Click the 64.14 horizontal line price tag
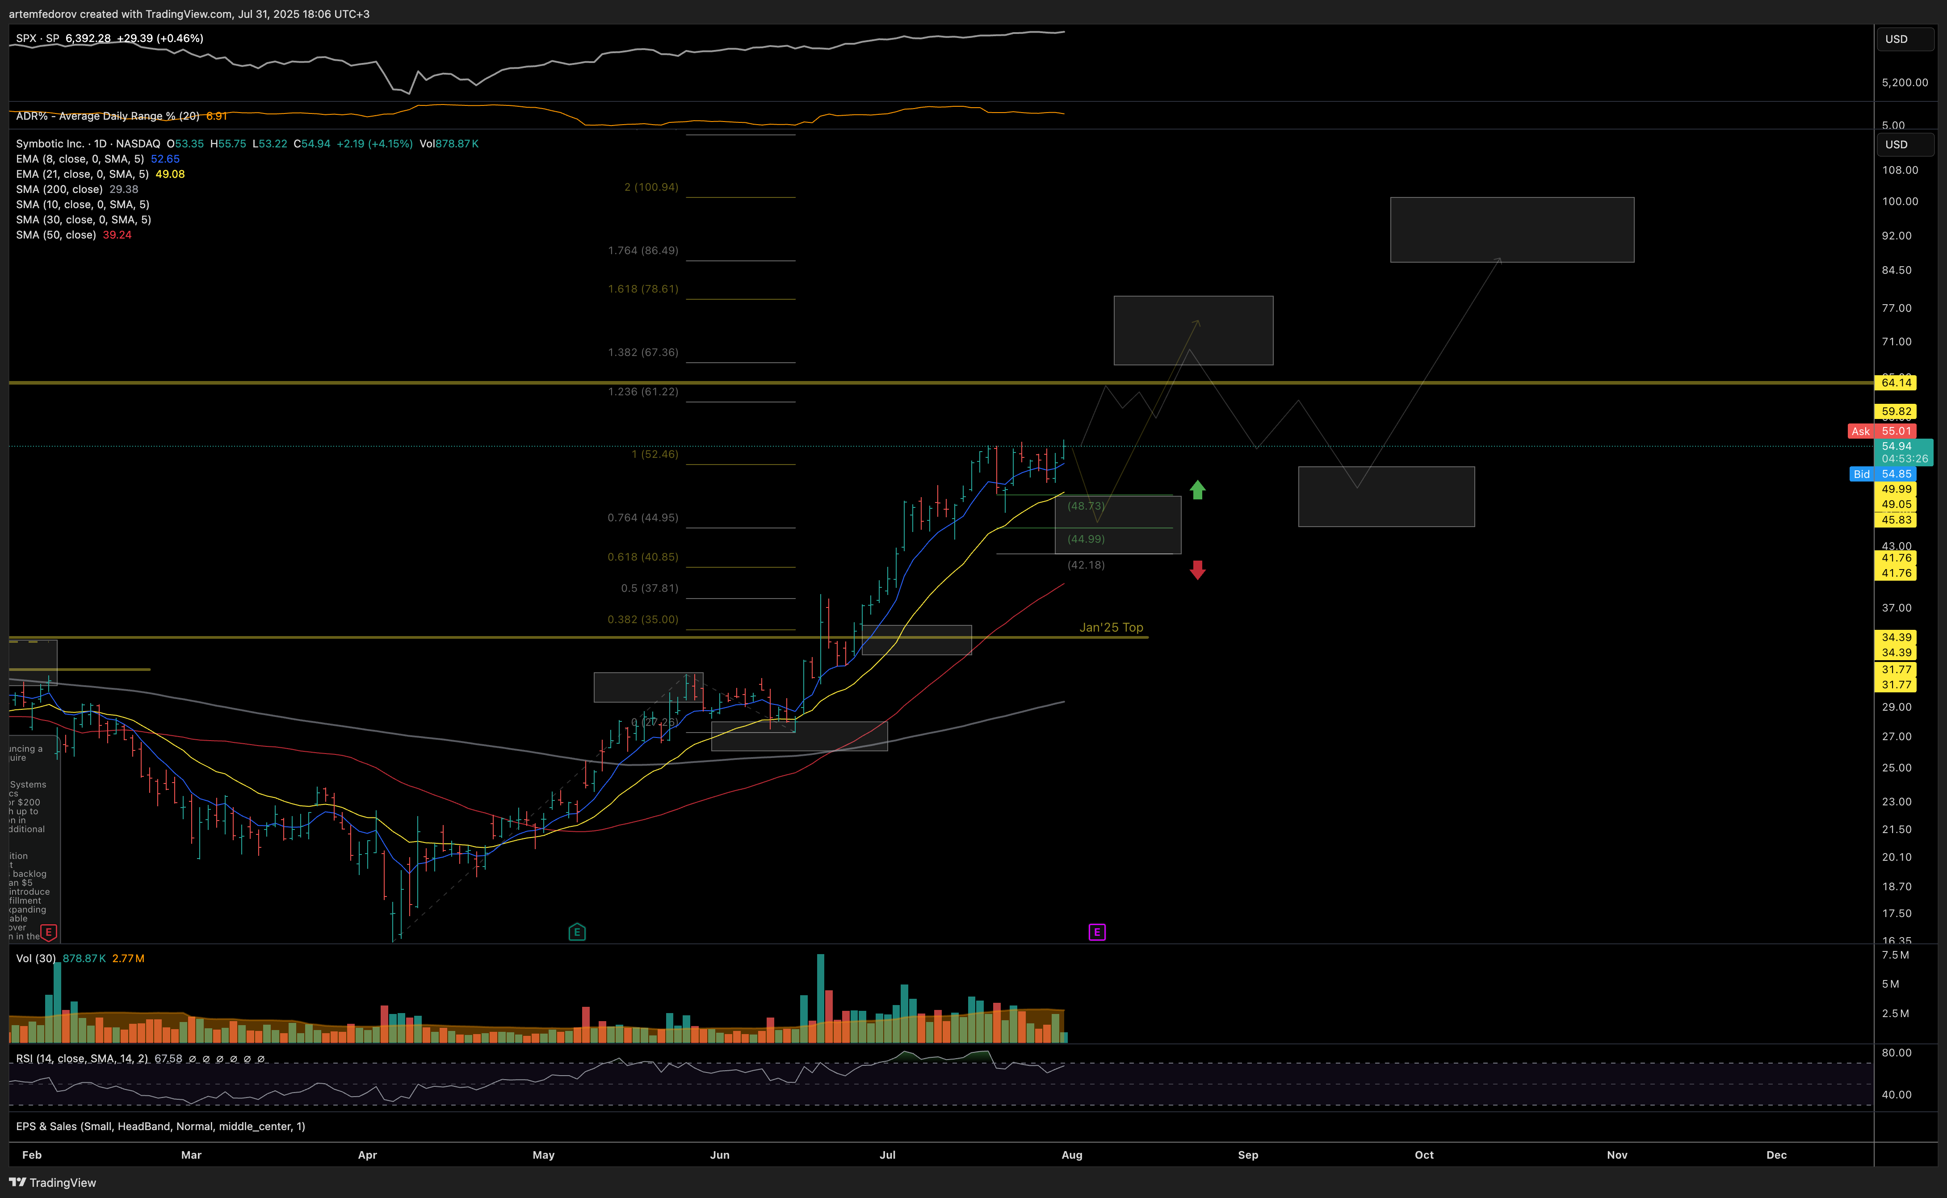 click(x=1896, y=383)
